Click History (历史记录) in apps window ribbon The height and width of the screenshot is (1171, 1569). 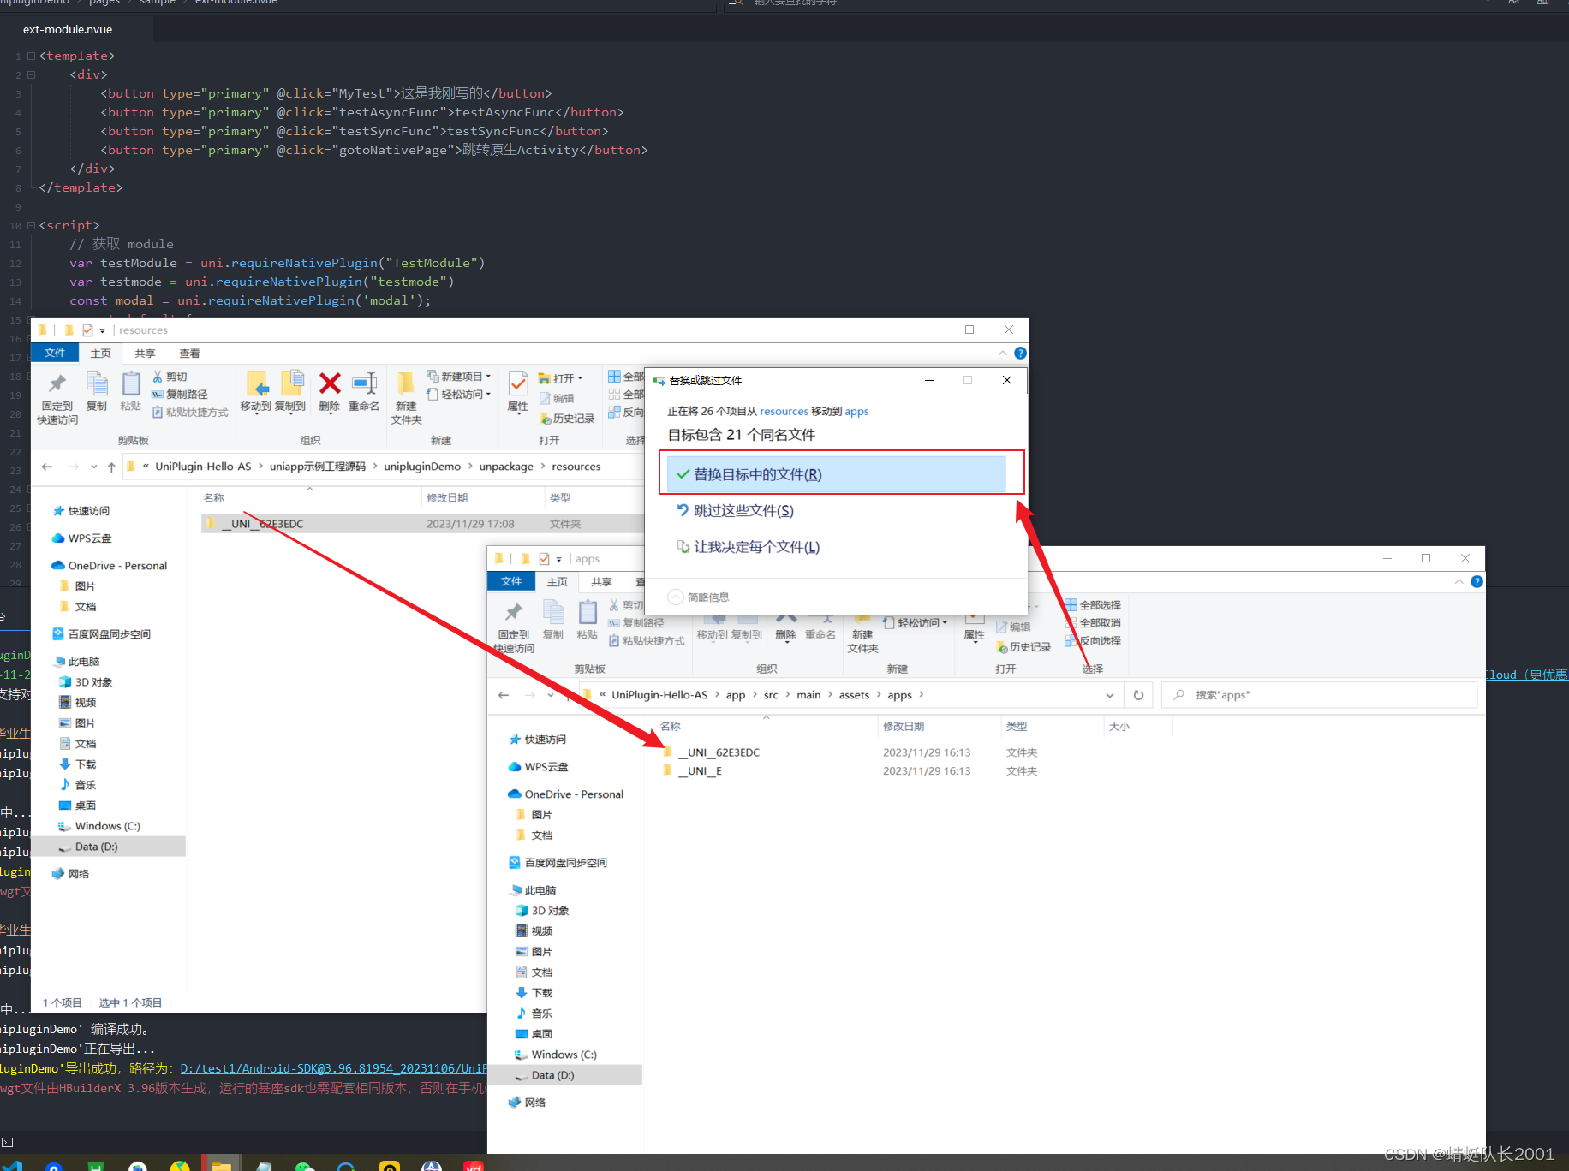coord(1023,647)
